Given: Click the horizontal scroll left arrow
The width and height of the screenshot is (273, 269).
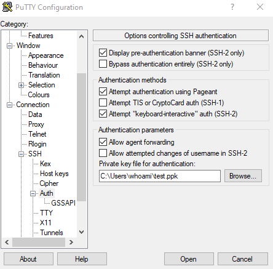Looking at the screenshot, I should tap(7, 243).
